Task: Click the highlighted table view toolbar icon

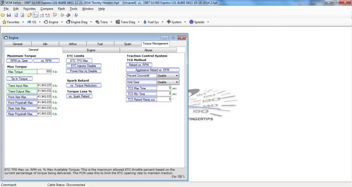Action: 36,15
